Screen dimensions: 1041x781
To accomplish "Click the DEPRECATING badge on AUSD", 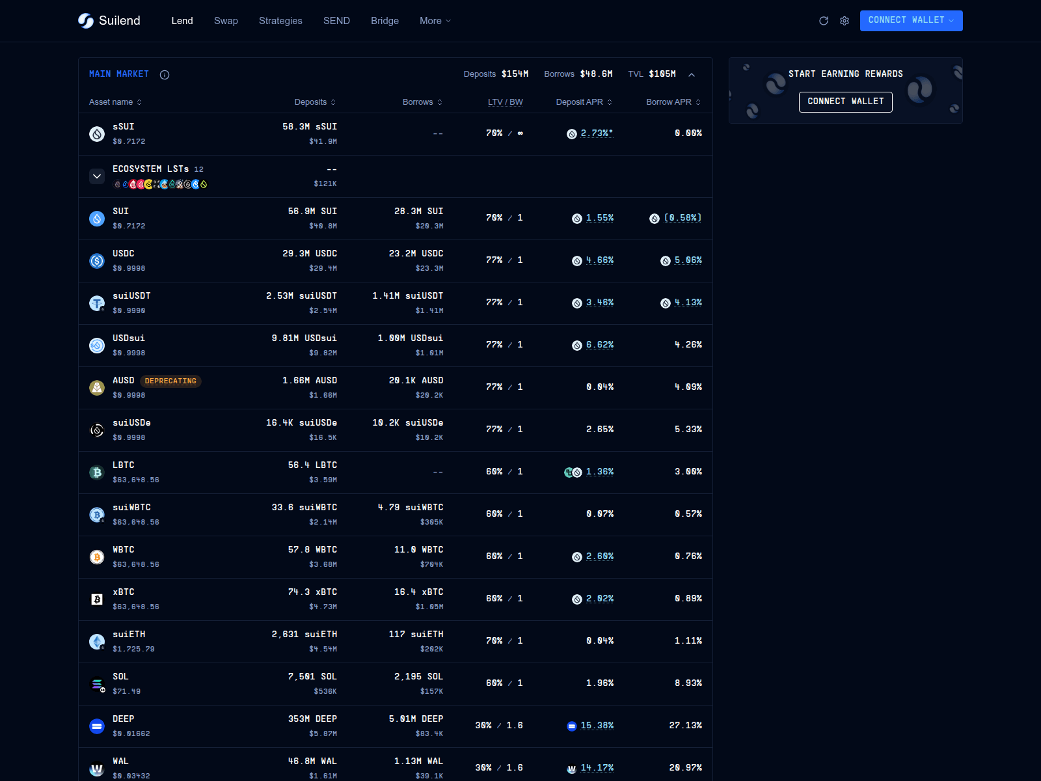I will (x=170, y=381).
